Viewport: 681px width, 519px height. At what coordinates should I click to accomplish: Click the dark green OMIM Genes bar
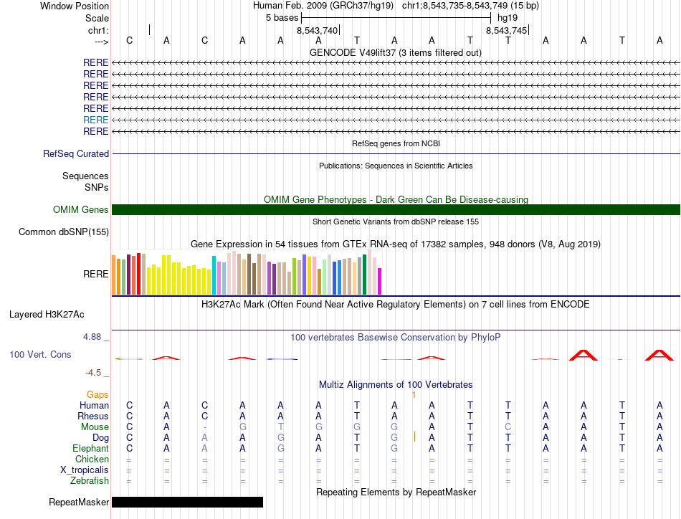[x=396, y=210]
